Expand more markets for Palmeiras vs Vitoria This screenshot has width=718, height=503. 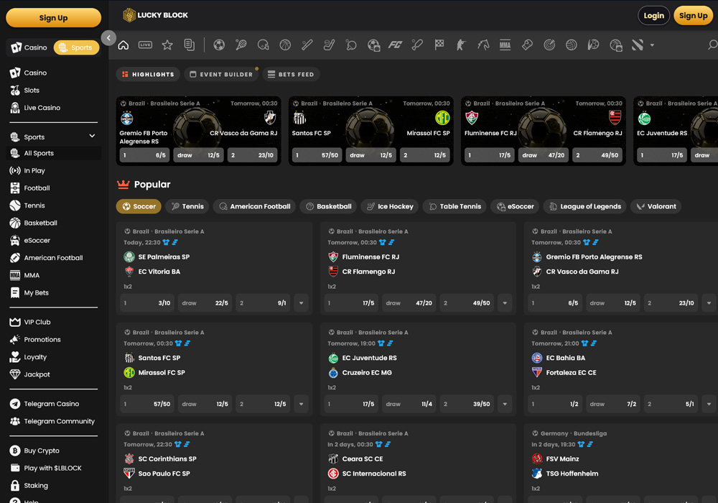301,303
